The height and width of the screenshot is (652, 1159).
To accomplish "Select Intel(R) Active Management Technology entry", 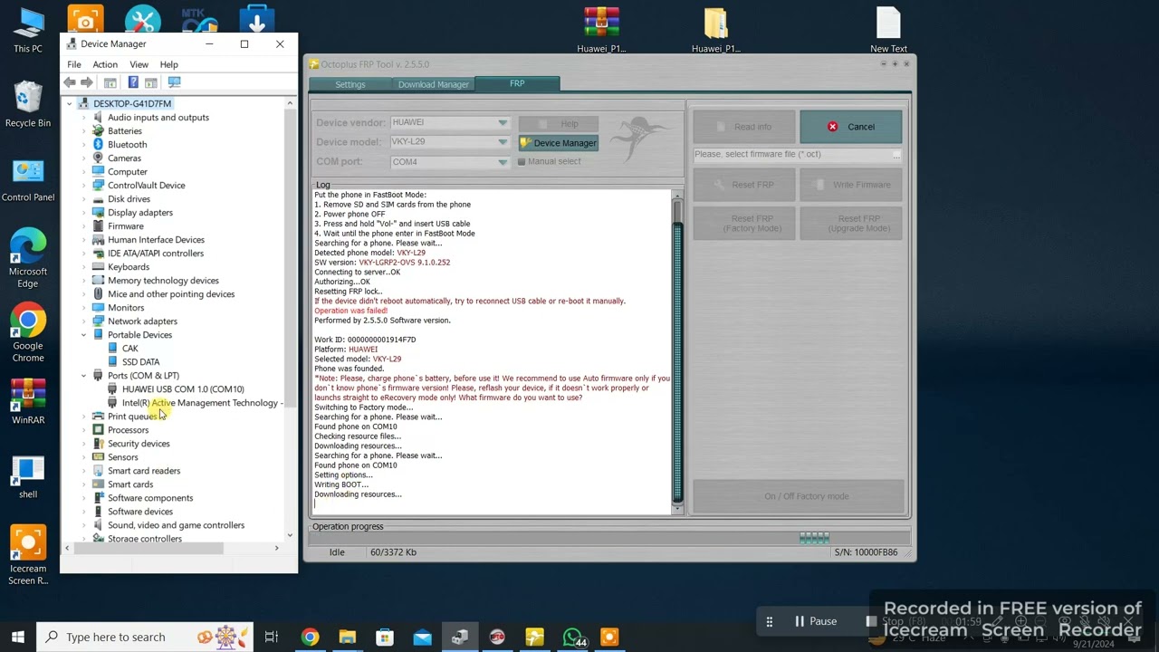I will (202, 403).
